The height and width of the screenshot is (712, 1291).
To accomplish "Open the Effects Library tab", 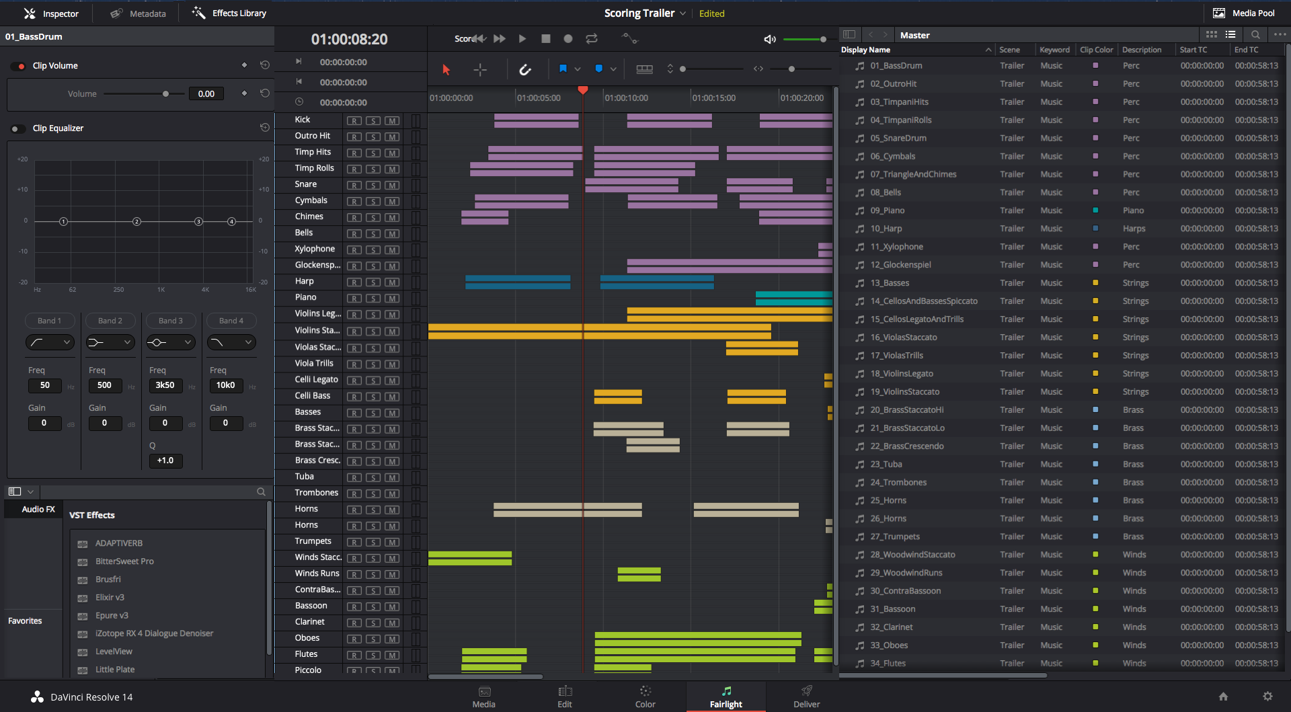I will [229, 13].
